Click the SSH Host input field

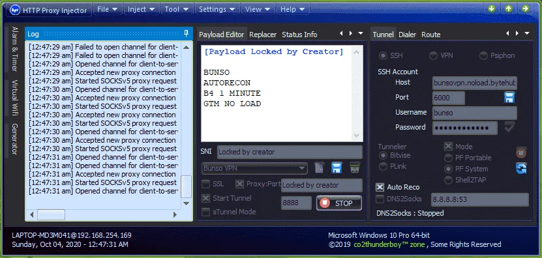click(475, 83)
